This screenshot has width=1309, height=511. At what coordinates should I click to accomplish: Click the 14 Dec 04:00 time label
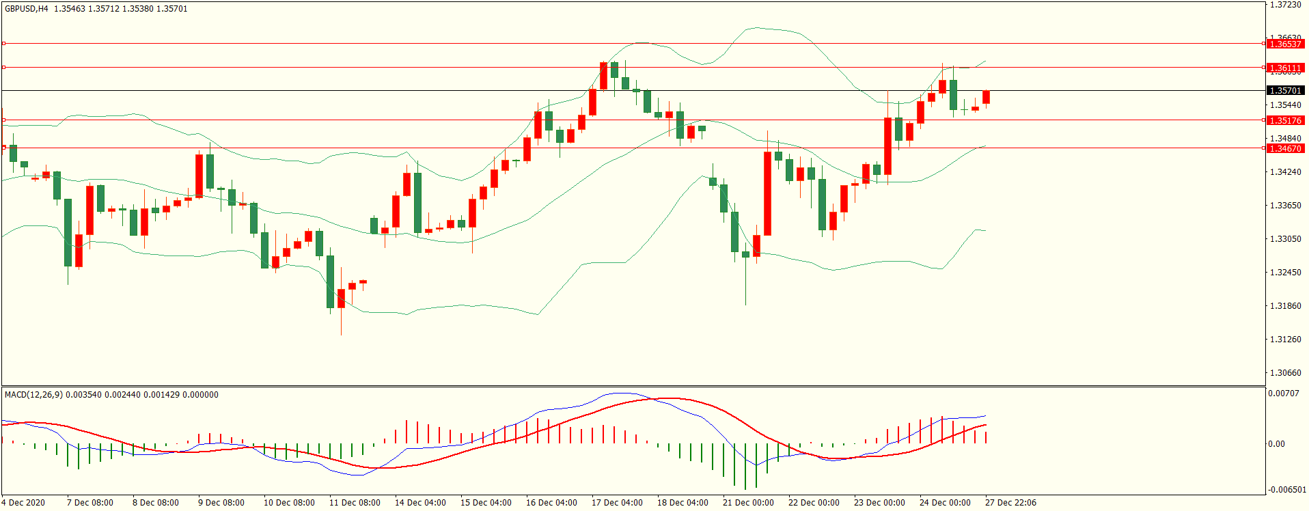[420, 503]
